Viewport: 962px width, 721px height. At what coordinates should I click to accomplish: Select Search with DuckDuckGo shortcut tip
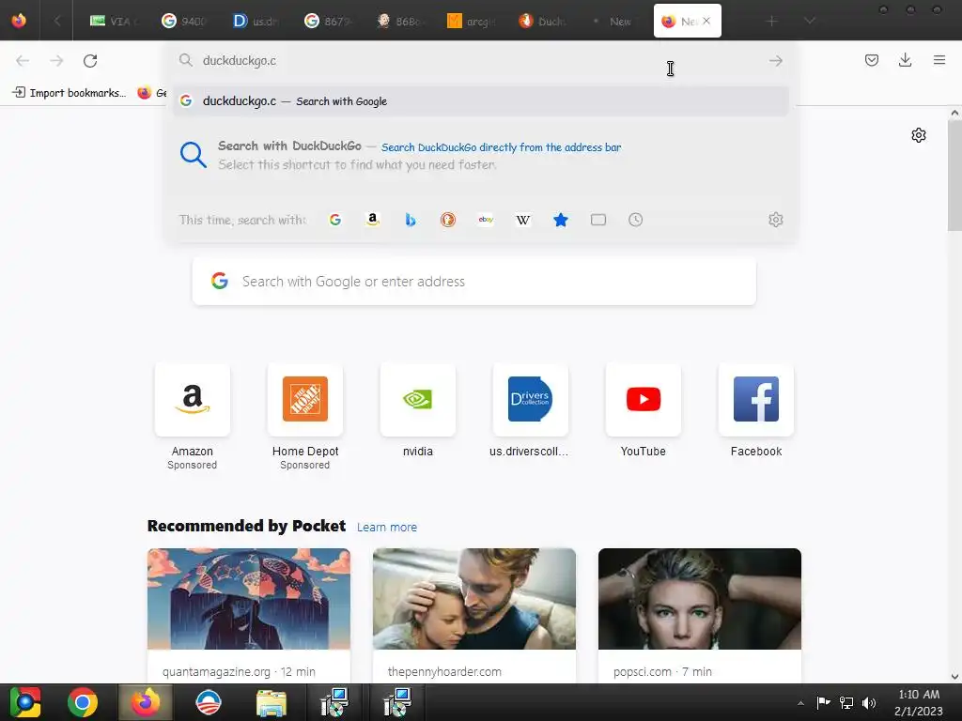(x=480, y=155)
